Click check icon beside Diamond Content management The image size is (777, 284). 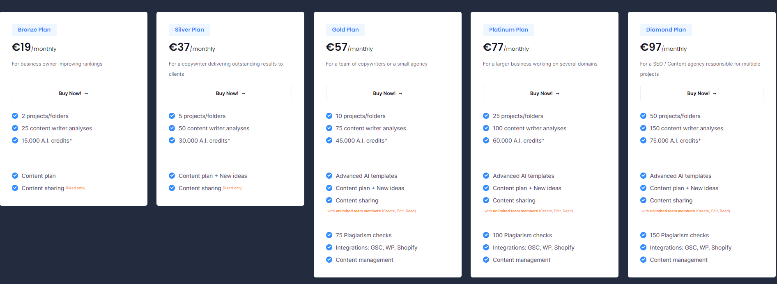pyautogui.click(x=643, y=260)
